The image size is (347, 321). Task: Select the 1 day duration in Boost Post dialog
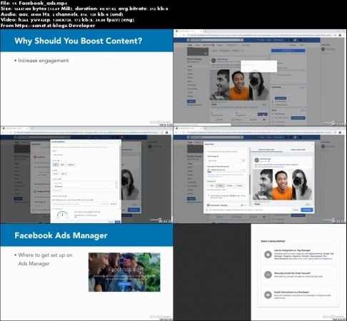coord(211,185)
